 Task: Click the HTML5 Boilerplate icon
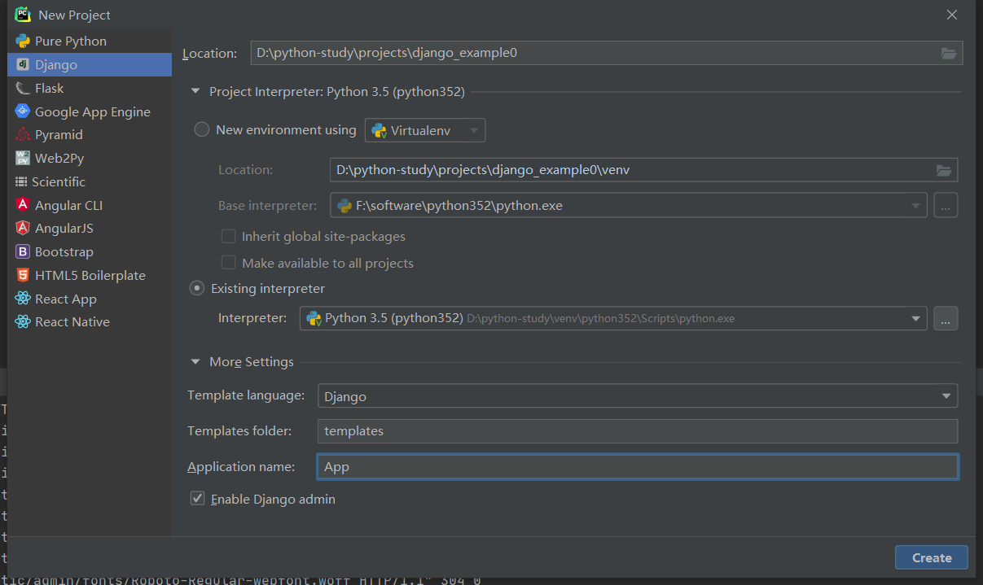tap(22, 275)
